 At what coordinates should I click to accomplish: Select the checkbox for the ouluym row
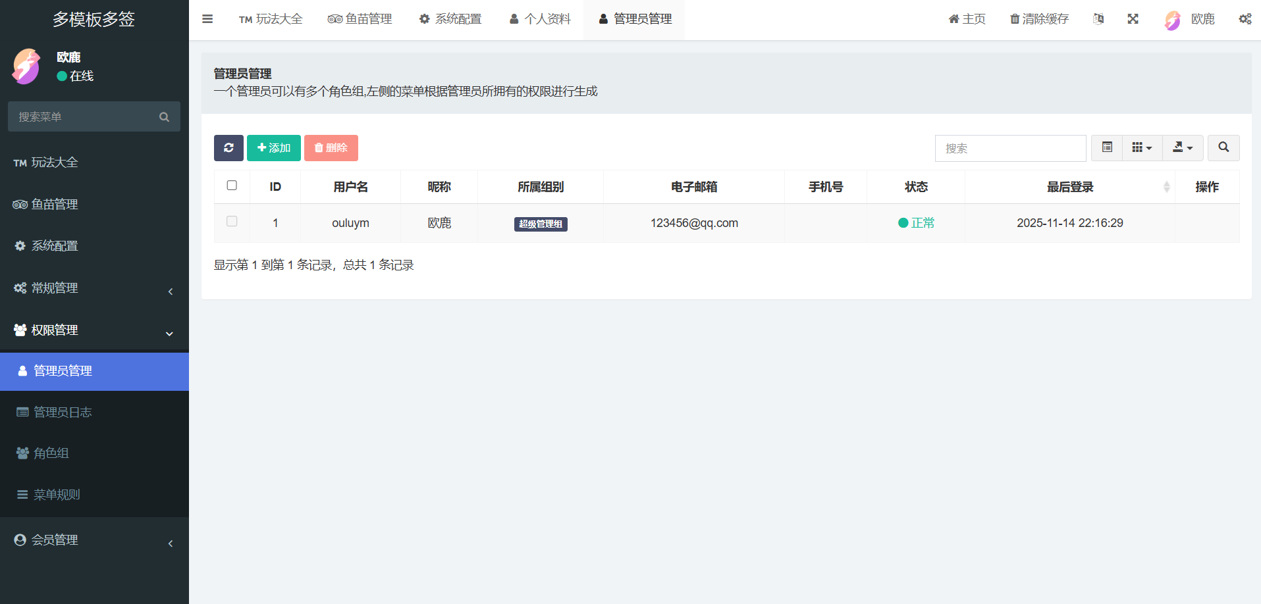coord(232,222)
